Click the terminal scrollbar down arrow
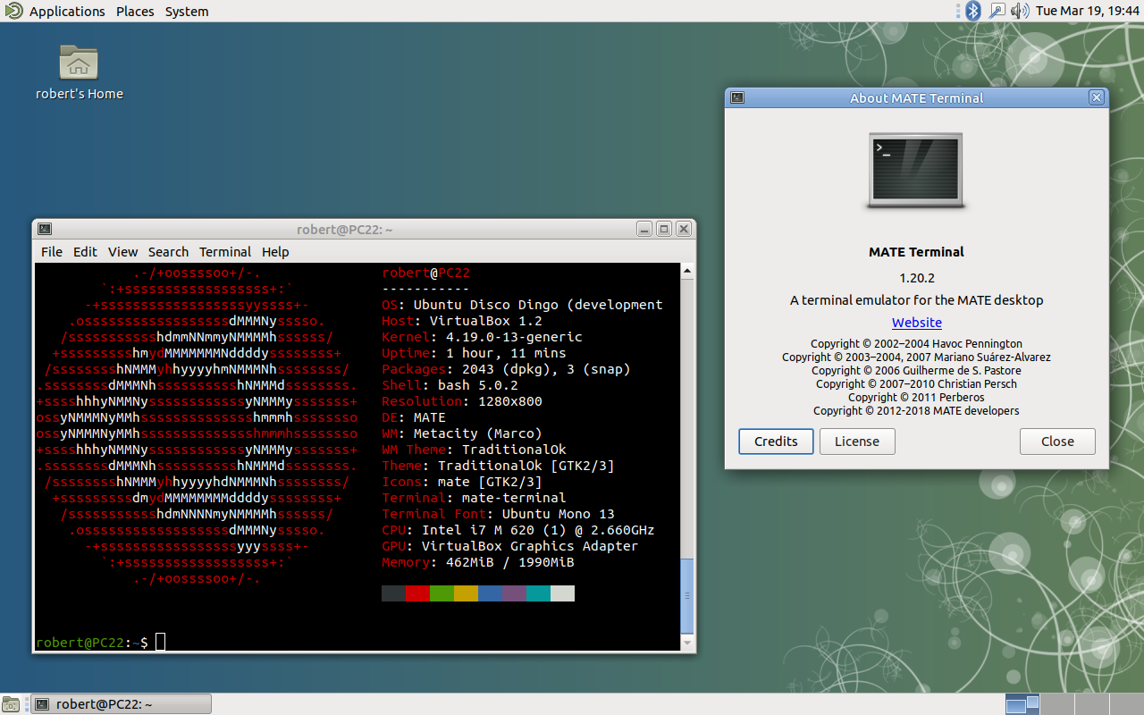This screenshot has height=715, width=1144. [x=687, y=643]
